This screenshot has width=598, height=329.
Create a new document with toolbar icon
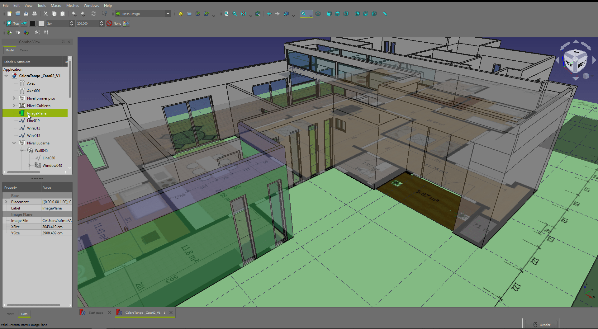9,14
